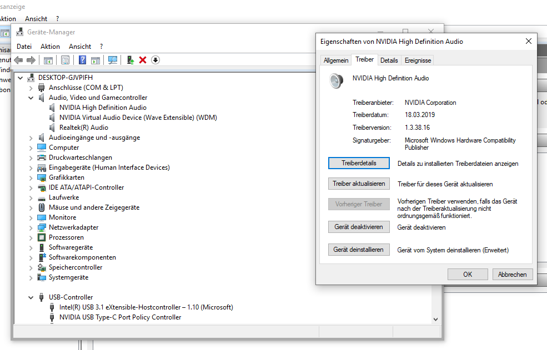Click the speaker icon beside NVIDIA Virtual Audio Device
Image resolution: width=547 pixels, height=350 pixels.
(x=52, y=118)
